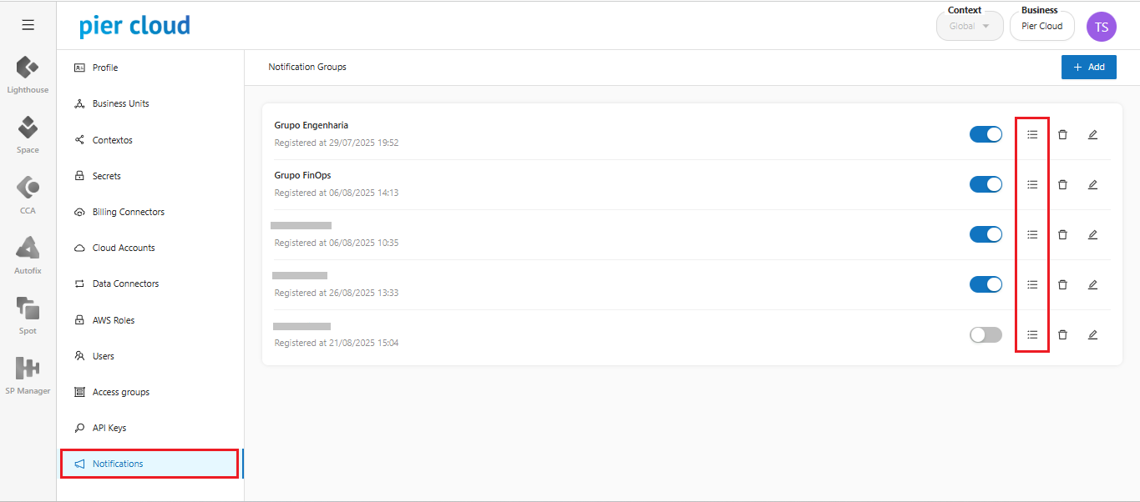The image size is (1140, 502).
Task: Turn off the Grupo FinOps toggle
Action: pos(985,184)
